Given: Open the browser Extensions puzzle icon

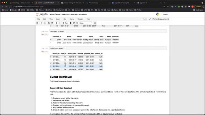Looking at the screenshot, I should pos(189,6).
